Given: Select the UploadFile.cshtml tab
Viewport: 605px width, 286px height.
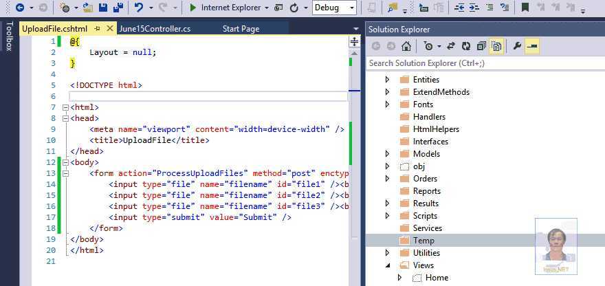Looking at the screenshot, I should [55, 29].
